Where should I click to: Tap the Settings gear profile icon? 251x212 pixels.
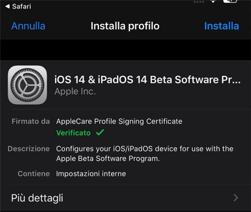pos(28,85)
